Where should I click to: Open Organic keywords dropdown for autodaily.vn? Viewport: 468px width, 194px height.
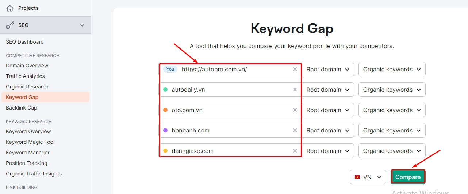pyautogui.click(x=392, y=90)
